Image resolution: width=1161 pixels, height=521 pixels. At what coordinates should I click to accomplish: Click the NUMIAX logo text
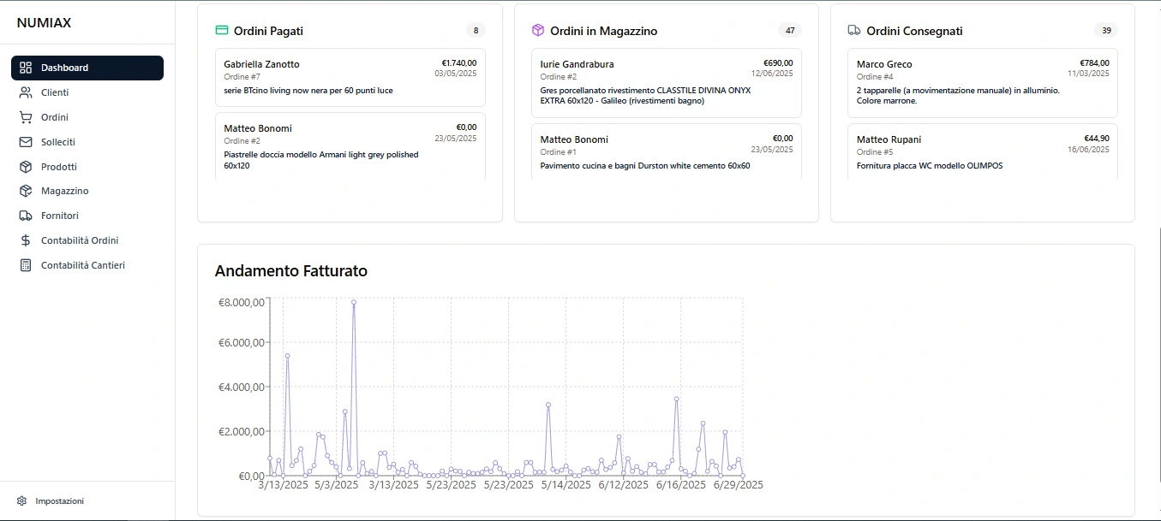click(44, 23)
